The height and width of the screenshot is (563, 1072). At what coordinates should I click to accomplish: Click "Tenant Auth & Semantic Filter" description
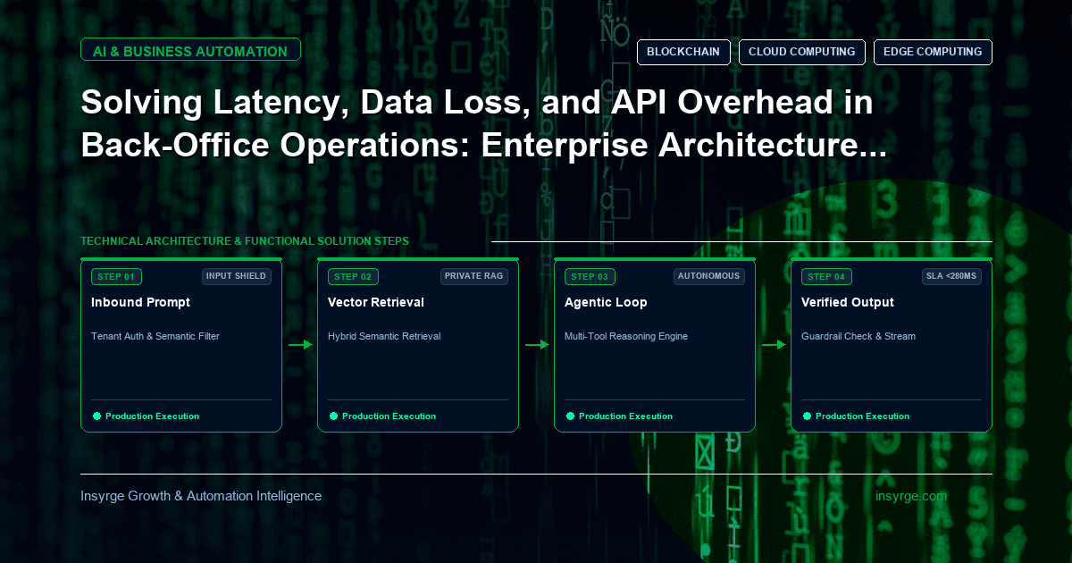pos(155,337)
